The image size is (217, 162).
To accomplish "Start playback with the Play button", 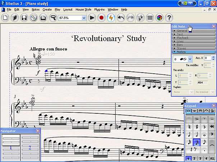I will [x=92, y=18].
